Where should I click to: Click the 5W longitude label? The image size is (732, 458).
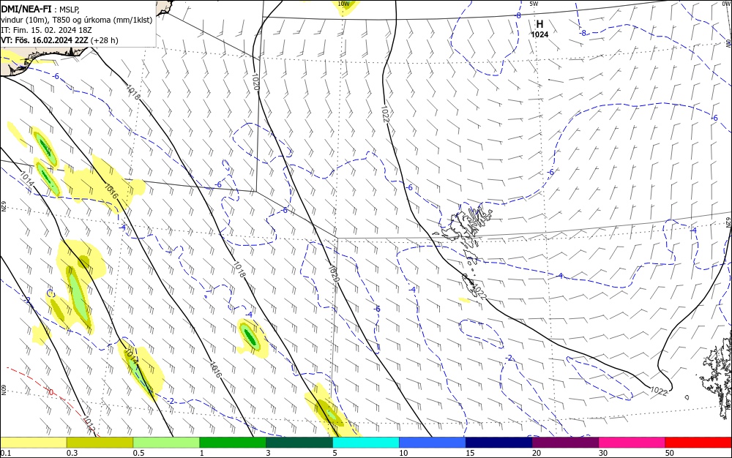point(534,4)
